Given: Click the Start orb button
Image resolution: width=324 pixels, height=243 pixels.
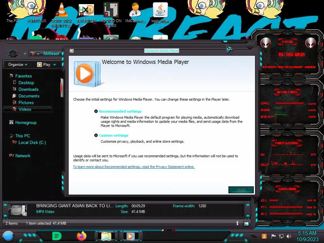Looking at the screenshot, I should point(8,236).
